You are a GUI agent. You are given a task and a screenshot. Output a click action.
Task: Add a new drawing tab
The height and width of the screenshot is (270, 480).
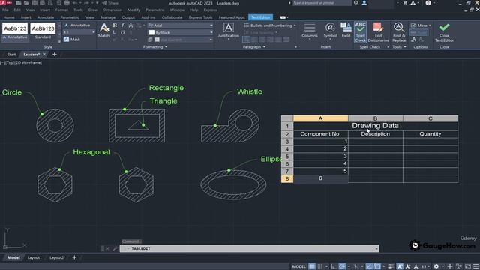(55, 55)
